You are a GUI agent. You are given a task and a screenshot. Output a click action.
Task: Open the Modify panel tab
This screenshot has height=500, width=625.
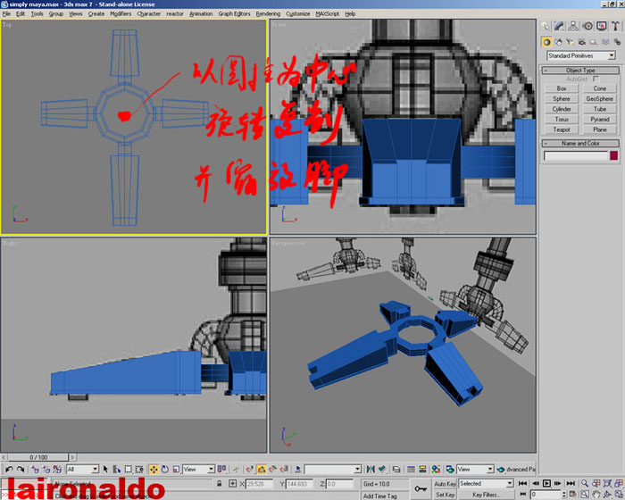tap(560, 27)
